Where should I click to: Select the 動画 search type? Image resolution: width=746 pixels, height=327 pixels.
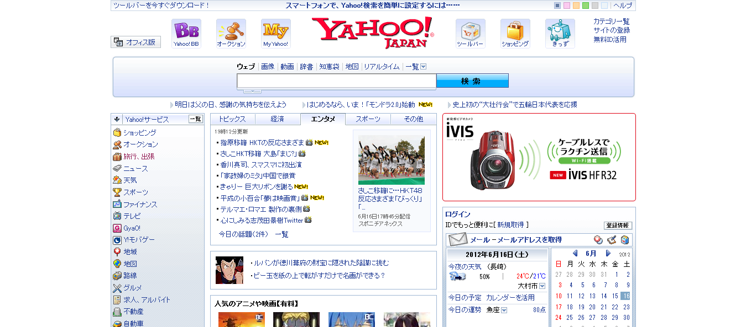coord(287,67)
